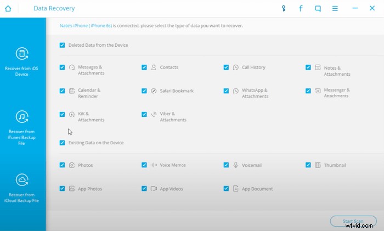The width and height of the screenshot is (384, 231).
Task: Click the Start Scan button
Action: [x=353, y=221]
